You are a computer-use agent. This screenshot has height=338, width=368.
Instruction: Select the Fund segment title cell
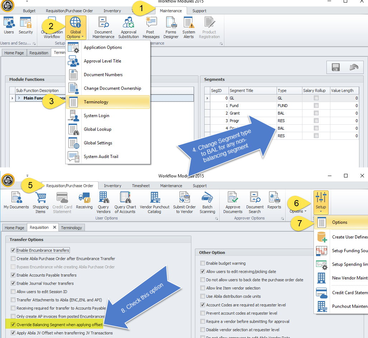pos(252,106)
